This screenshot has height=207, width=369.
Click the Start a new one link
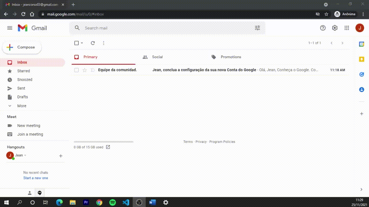pos(36,178)
